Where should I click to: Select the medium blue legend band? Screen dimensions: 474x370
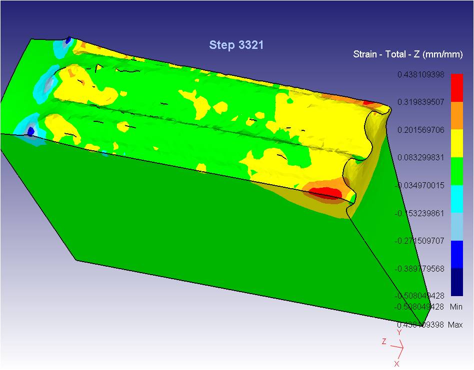click(x=457, y=254)
